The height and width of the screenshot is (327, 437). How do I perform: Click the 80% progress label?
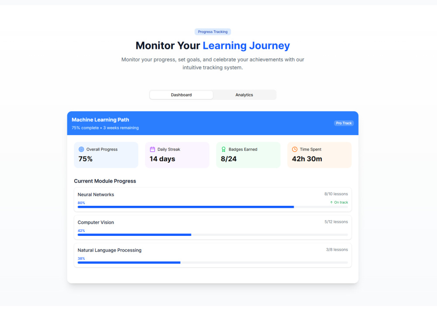pyautogui.click(x=81, y=203)
